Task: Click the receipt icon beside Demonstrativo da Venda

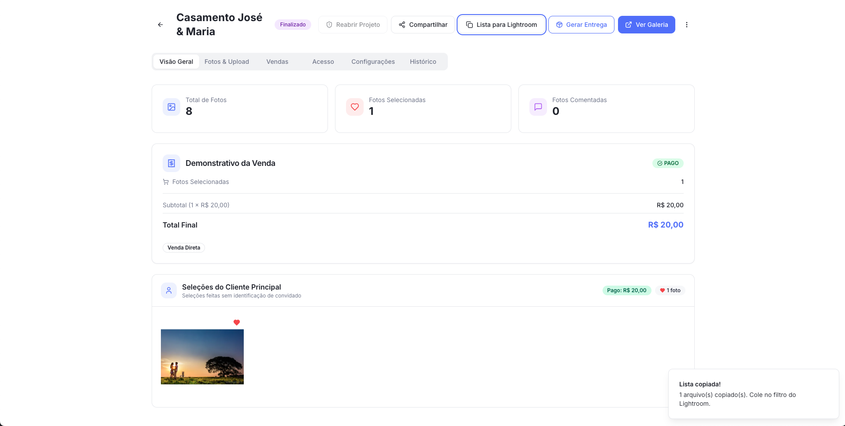Action: (171, 163)
